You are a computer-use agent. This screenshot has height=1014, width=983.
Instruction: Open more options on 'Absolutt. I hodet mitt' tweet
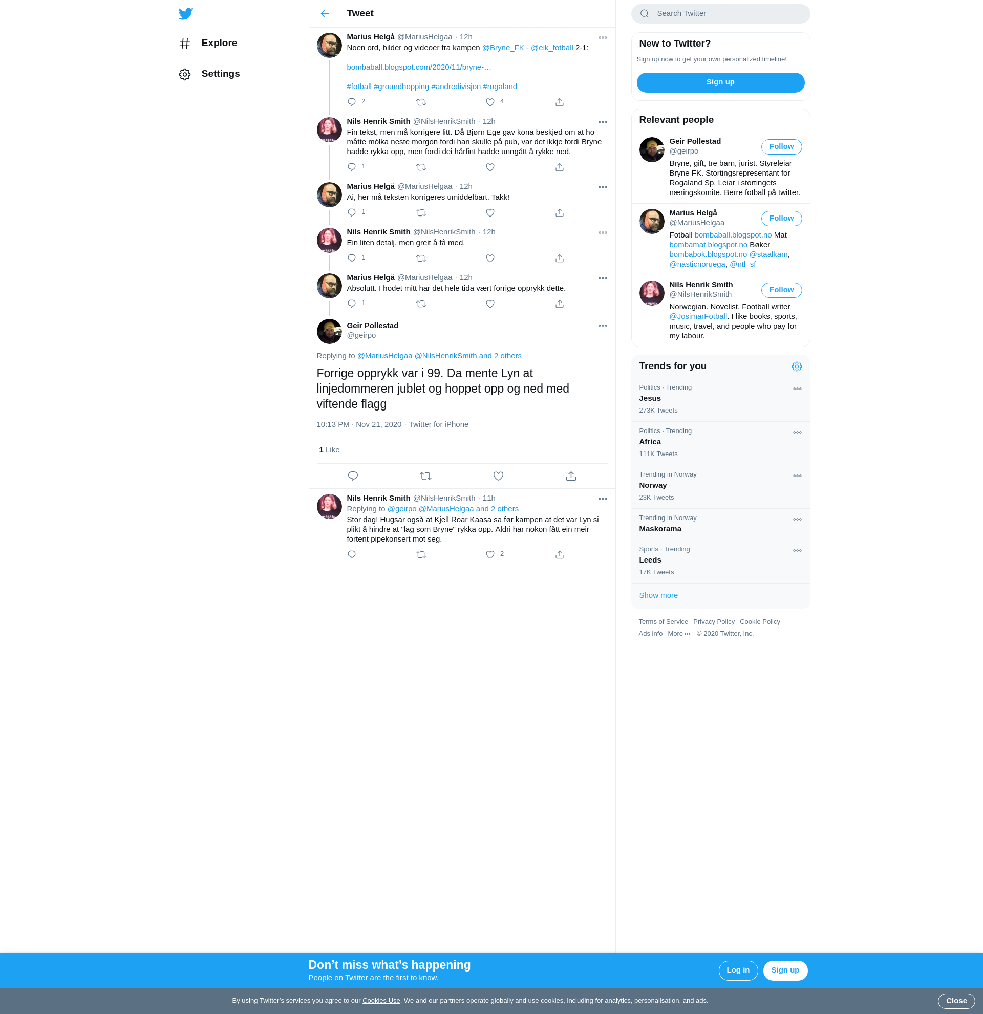pos(603,278)
